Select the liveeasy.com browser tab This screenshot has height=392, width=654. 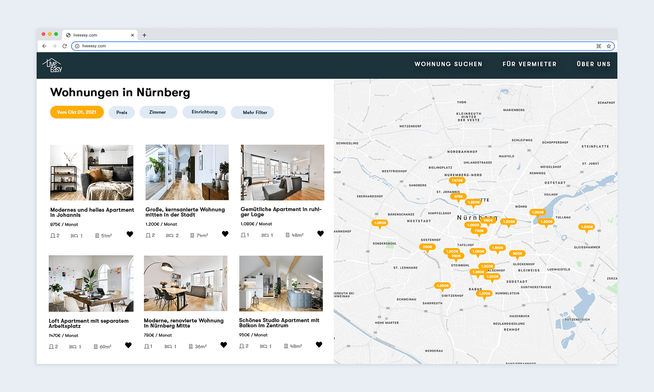(x=99, y=35)
